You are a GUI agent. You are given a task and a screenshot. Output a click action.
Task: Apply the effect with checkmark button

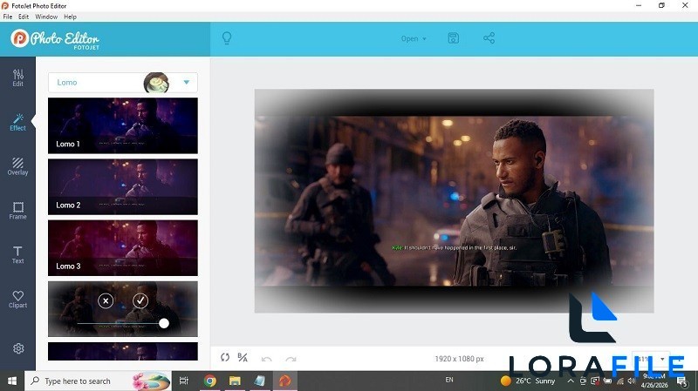click(140, 300)
